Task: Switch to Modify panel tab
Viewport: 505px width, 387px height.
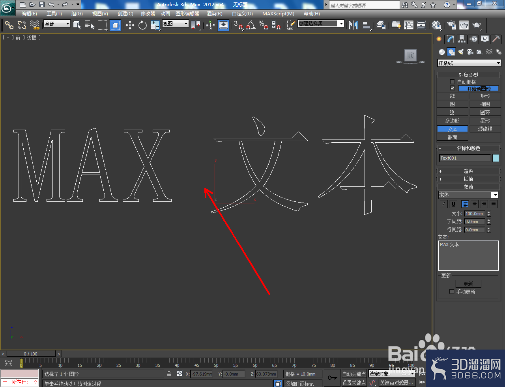Action: click(451, 39)
